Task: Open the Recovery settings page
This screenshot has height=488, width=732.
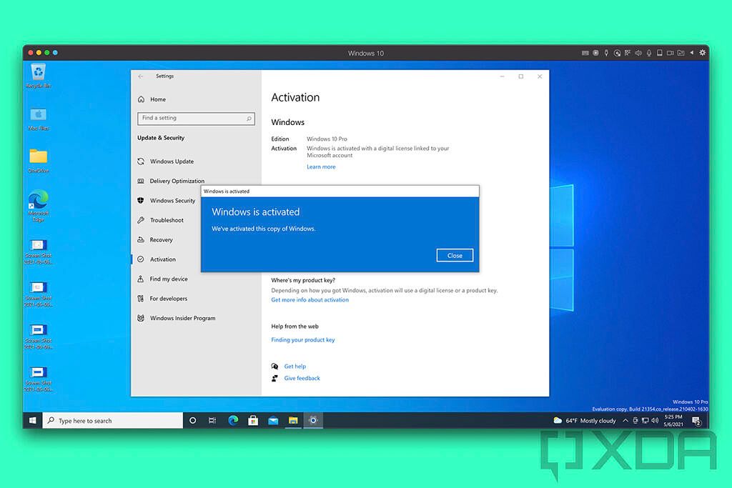Action: point(162,239)
